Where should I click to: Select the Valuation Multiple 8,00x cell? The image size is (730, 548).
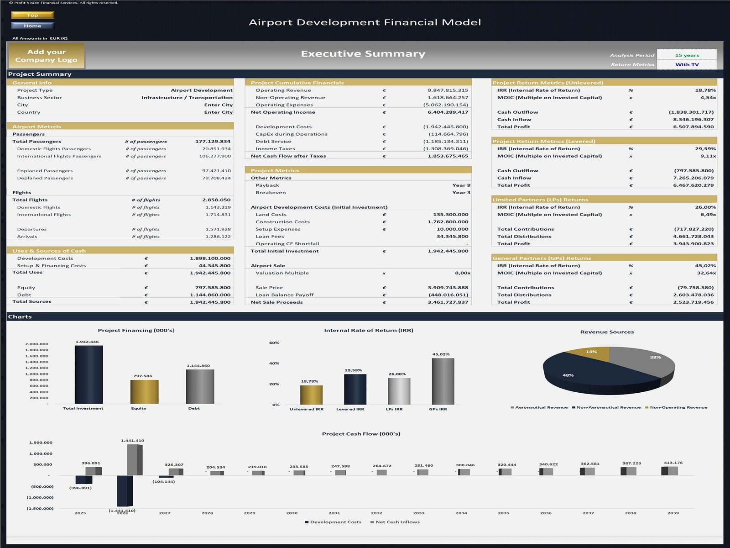coord(462,273)
